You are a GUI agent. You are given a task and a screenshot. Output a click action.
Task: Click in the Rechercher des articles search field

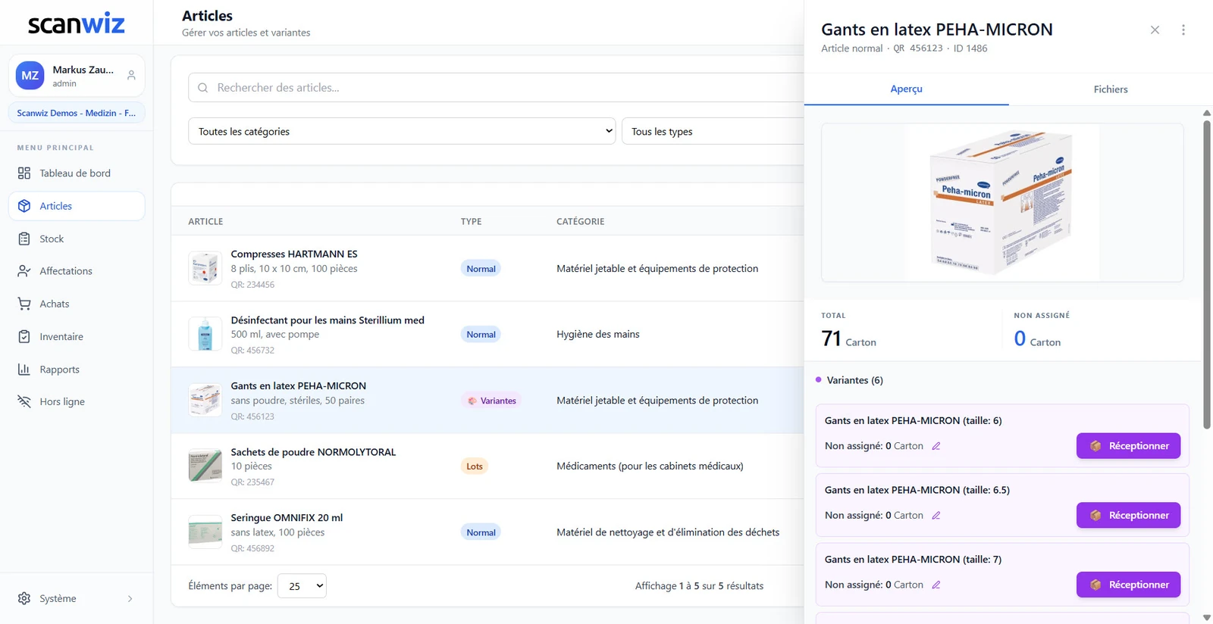click(x=496, y=88)
